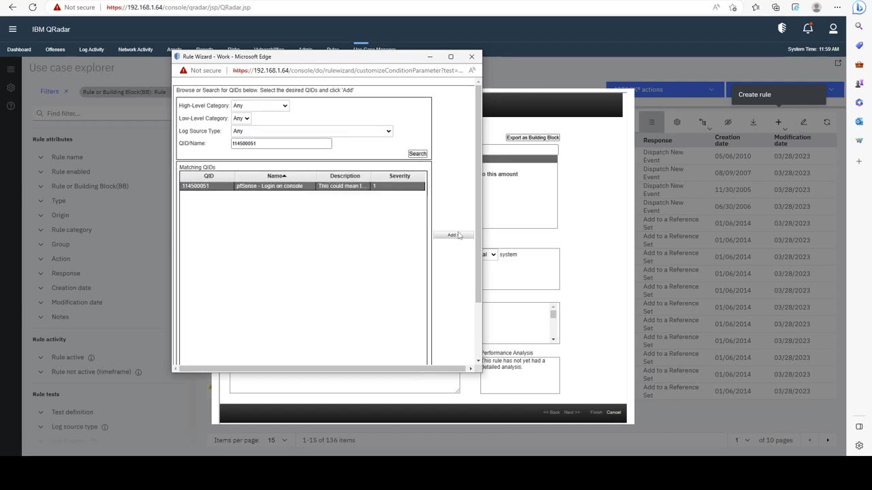Image resolution: width=872 pixels, height=490 pixels.
Task: Click the open-in-new-window icon top right of explorer
Action: tap(838, 63)
